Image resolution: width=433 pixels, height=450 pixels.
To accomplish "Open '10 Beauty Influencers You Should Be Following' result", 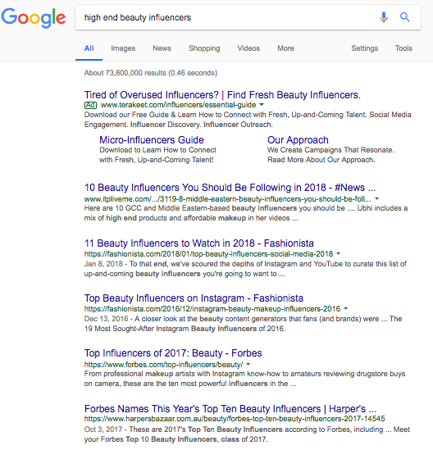I will (230, 188).
